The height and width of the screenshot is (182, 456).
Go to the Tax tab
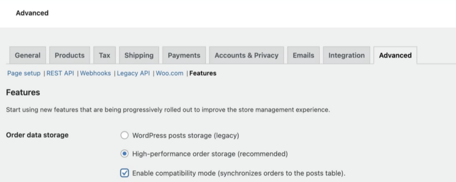[x=105, y=56]
